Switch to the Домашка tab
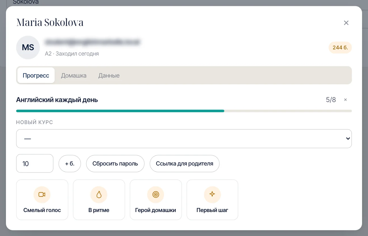The height and width of the screenshot is (236, 368). [74, 76]
